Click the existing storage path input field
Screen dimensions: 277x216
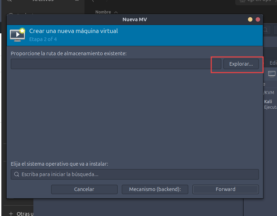[x=116, y=64]
